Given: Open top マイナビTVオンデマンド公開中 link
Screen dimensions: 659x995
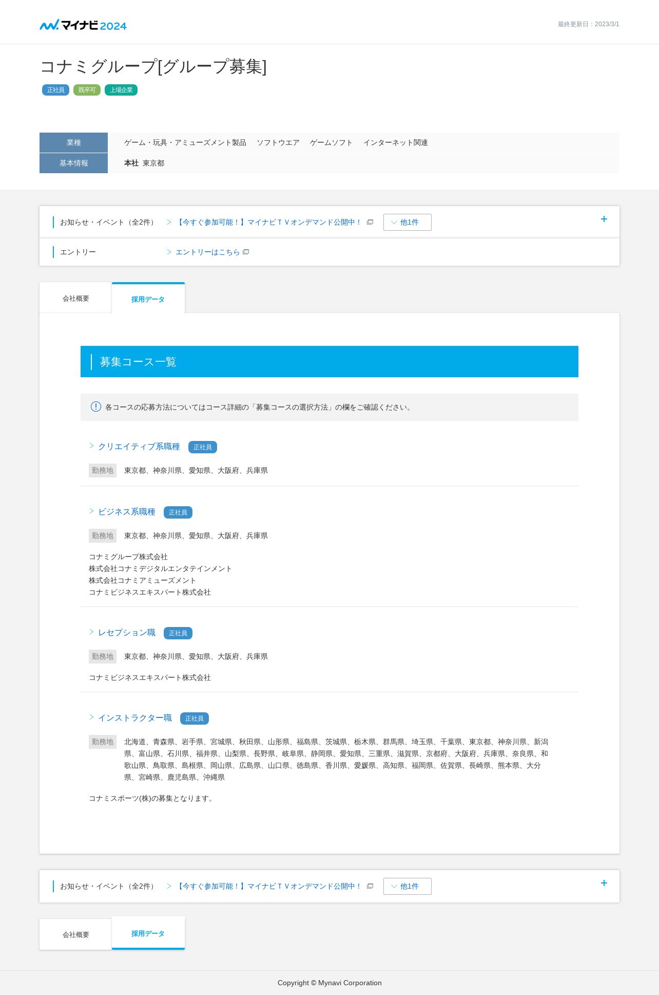Looking at the screenshot, I should pos(269,222).
